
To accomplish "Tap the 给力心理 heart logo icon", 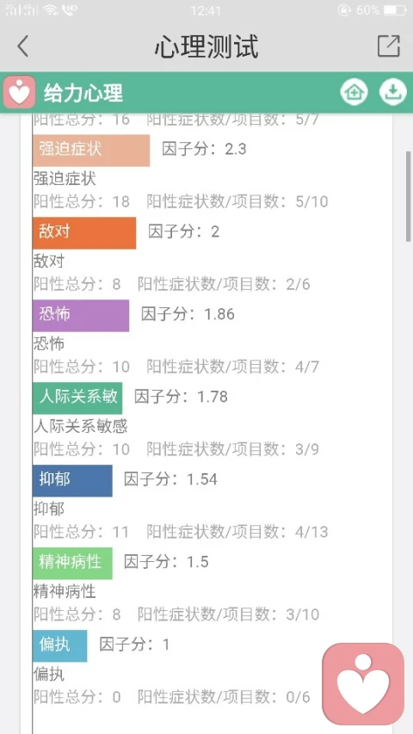I will point(19,92).
